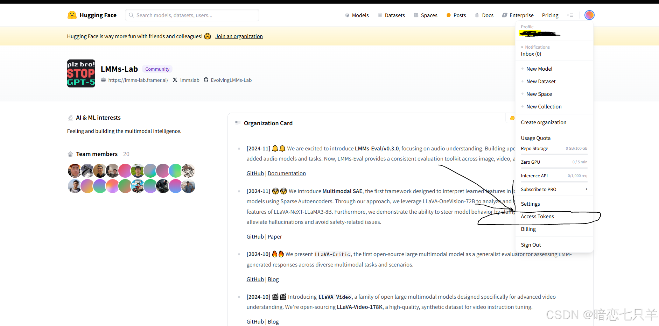Click Sign Out
This screenshot has width=659, height=326.
[x=531, y=245]
